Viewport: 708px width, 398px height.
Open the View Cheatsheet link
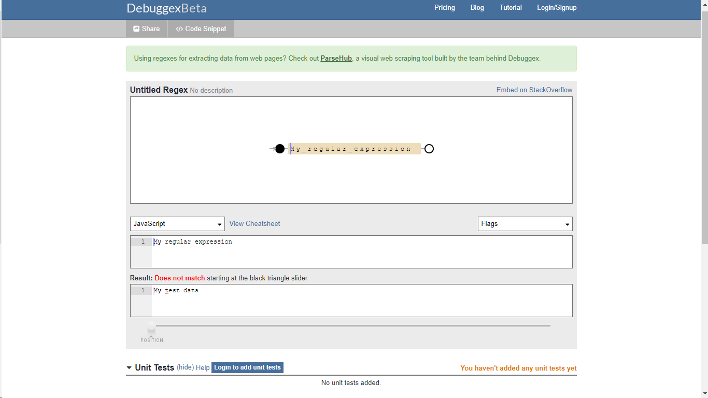[x=254, y=223]
